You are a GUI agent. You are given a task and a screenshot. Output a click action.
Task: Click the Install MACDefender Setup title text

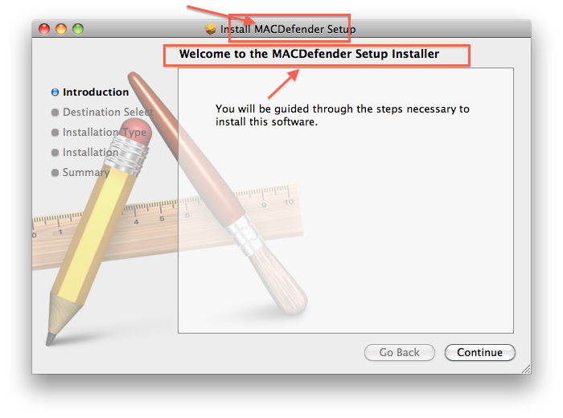pos(288,29)
